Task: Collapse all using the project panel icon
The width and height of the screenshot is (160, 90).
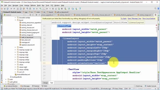Action: pos(33,15)
